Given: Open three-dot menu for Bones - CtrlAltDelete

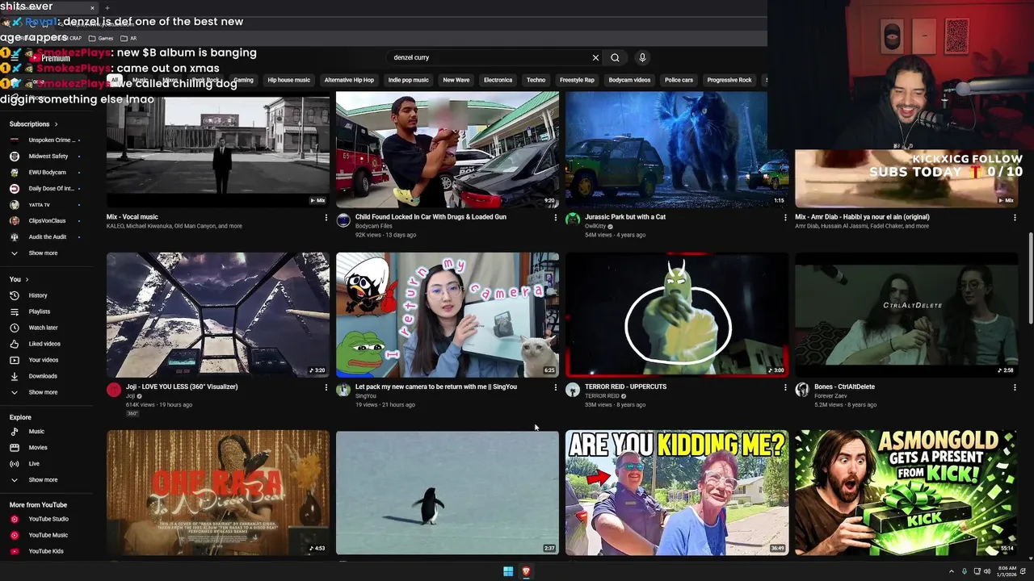Looking at the screenshot, I should click(1015, 387).
